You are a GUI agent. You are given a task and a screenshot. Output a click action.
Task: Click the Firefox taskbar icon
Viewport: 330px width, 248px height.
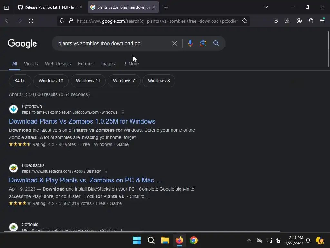(x=179, y=240)
